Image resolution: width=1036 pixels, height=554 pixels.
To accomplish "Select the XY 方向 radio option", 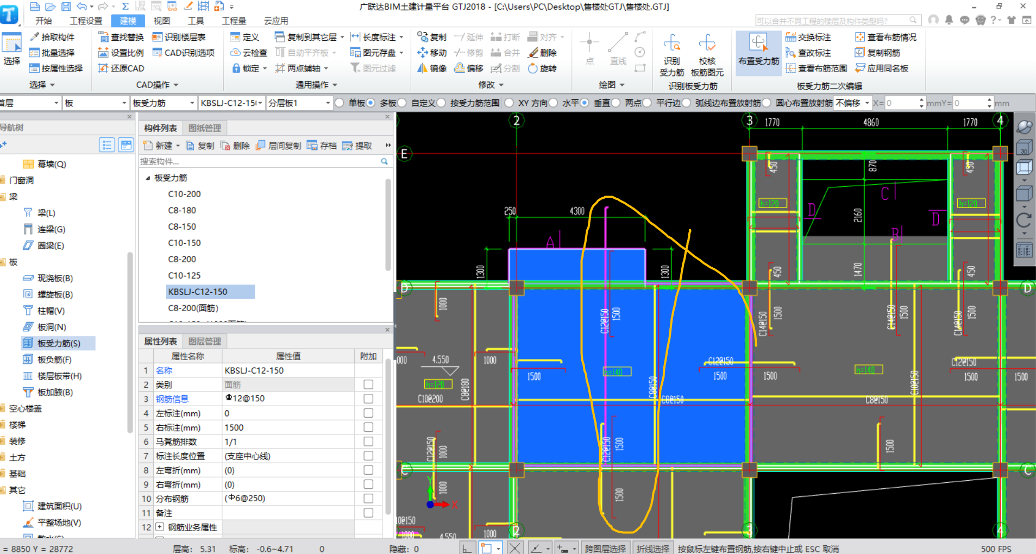I will pyautogui.click(x=509, y=103).
